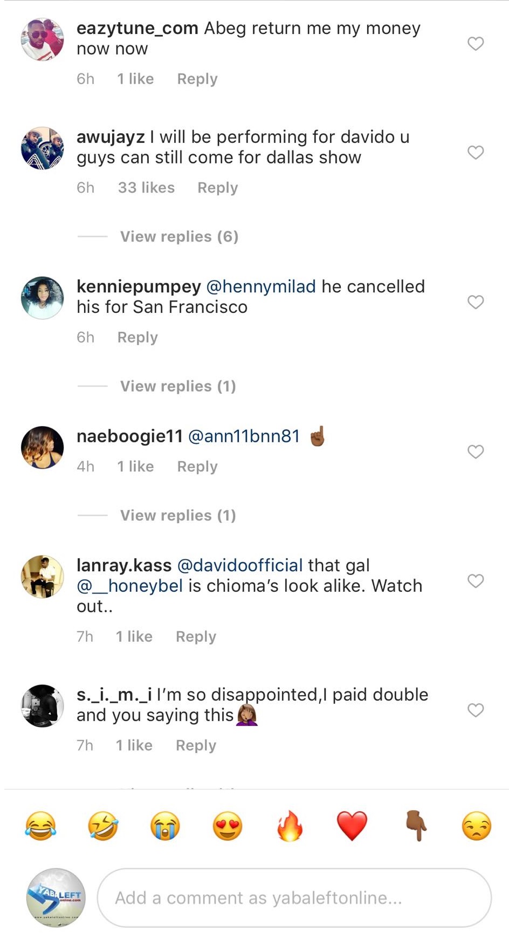
Task: Like eazytune_com's comment with heart
Action: point(476,43)
